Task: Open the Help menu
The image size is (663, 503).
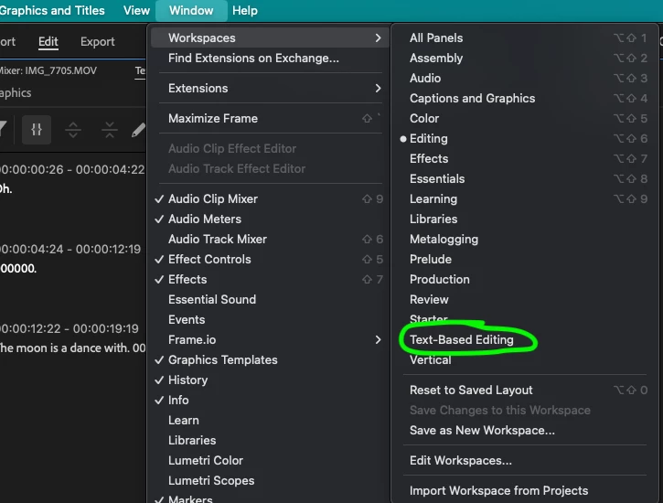Action: (x=245, y=11)
